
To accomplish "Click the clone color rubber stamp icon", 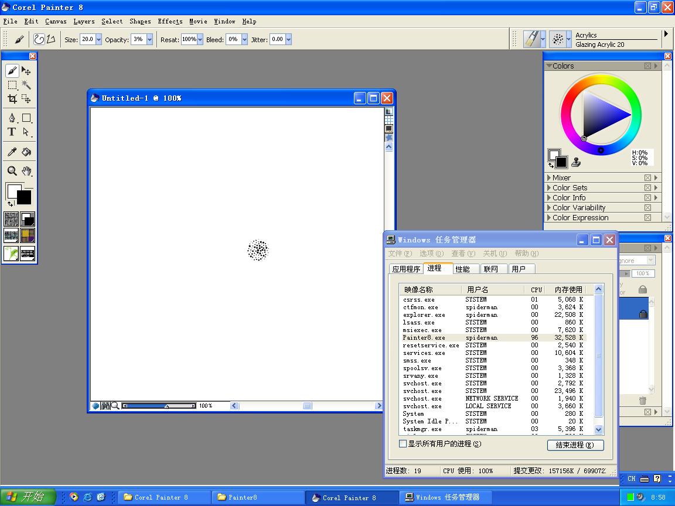I will (x=576, y=162).
